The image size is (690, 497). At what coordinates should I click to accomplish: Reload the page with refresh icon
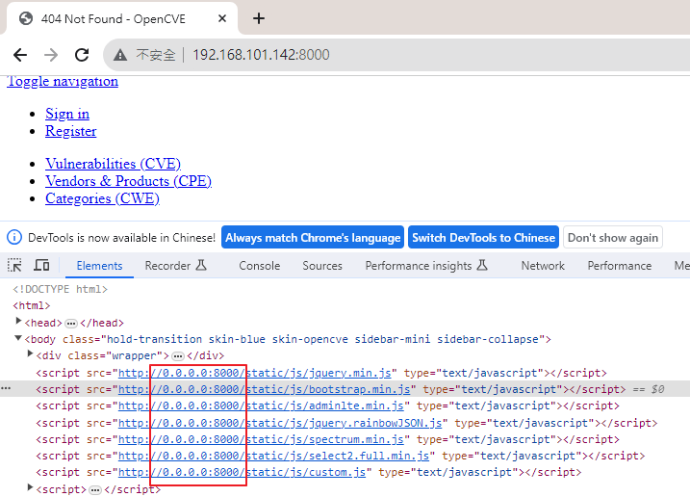82,55
